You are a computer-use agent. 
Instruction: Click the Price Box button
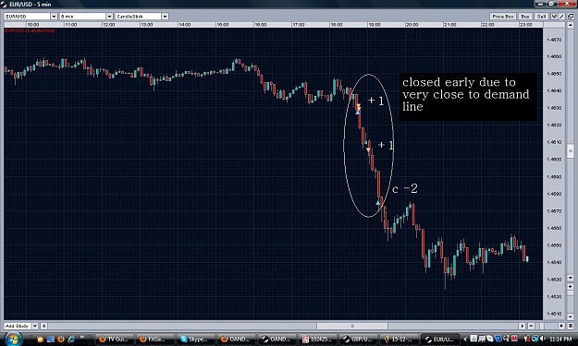[503, 17]
